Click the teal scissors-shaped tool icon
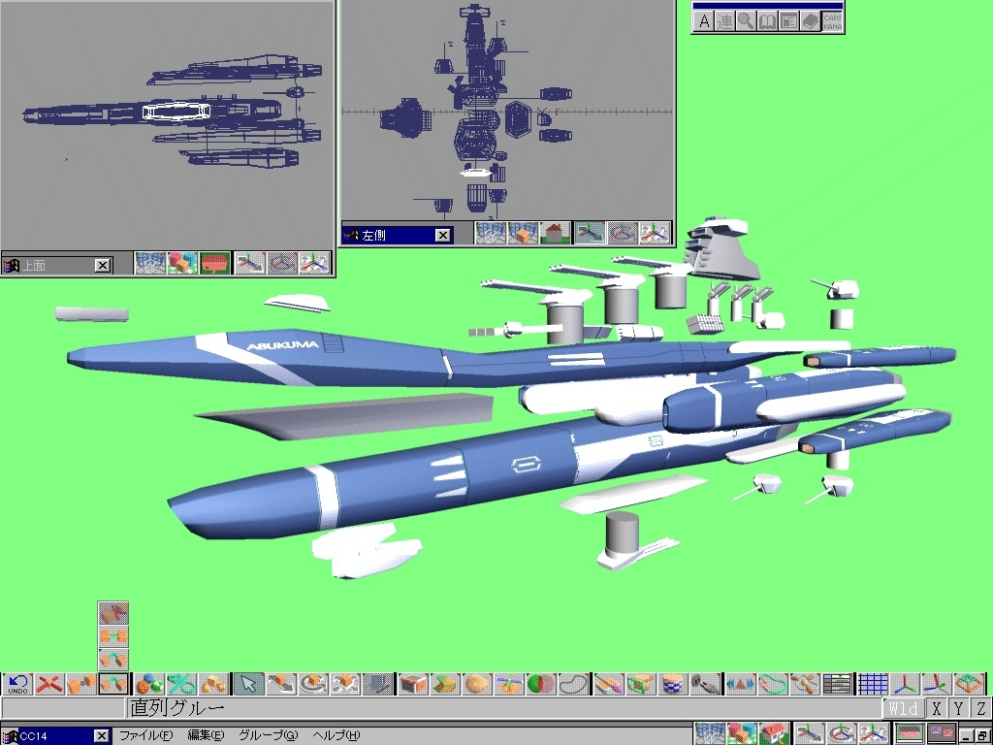Viewport: 993px width, 745px height. [181, 684]
